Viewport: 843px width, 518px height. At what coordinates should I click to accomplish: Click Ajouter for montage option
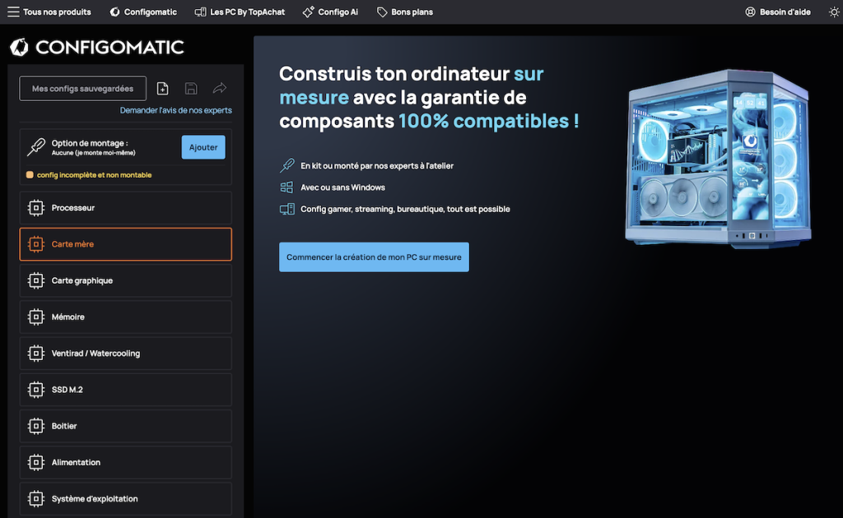203,147
